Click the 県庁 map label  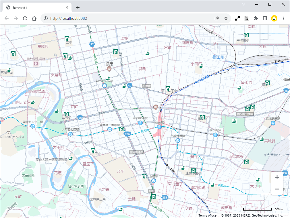point(109,64)
